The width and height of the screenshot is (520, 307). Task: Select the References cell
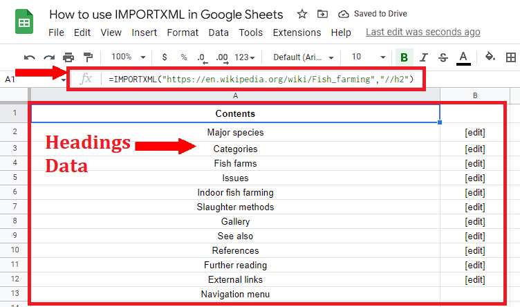(x=235, y=250)
